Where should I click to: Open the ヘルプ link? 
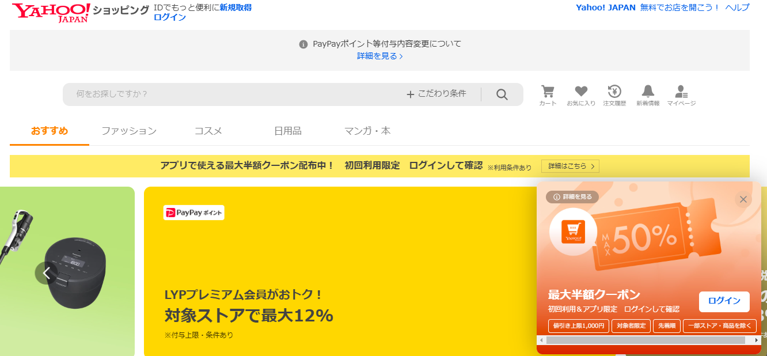[x=737, y=7]
